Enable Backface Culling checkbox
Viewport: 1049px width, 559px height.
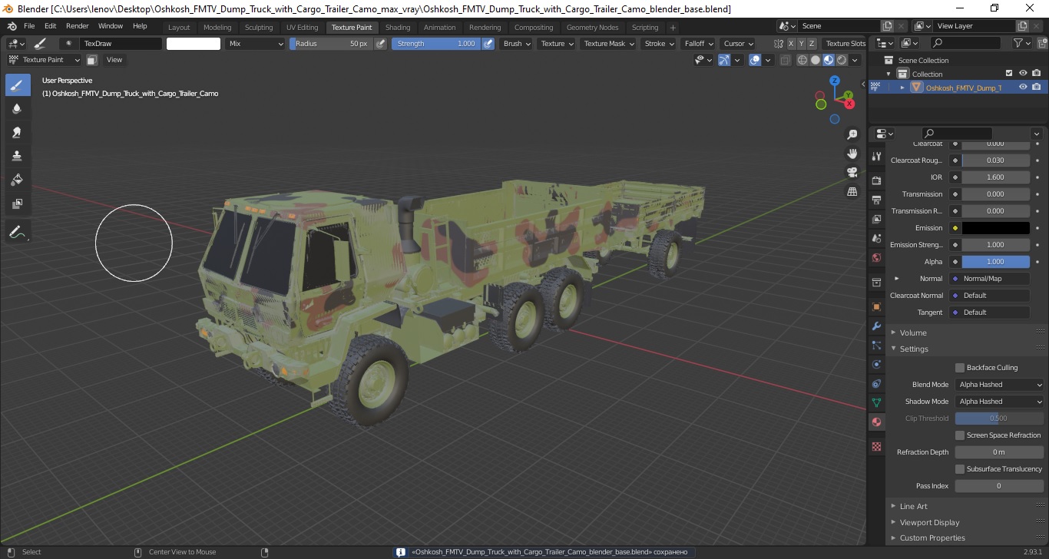[960, 368]
